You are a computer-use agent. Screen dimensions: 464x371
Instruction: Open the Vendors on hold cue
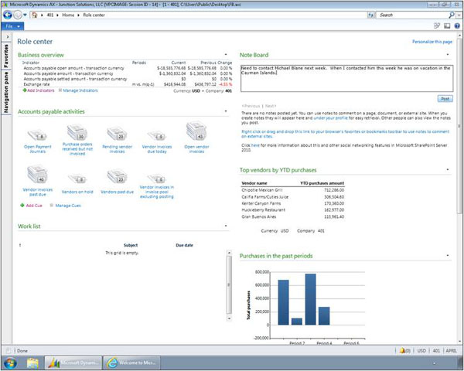coord(77,184)
